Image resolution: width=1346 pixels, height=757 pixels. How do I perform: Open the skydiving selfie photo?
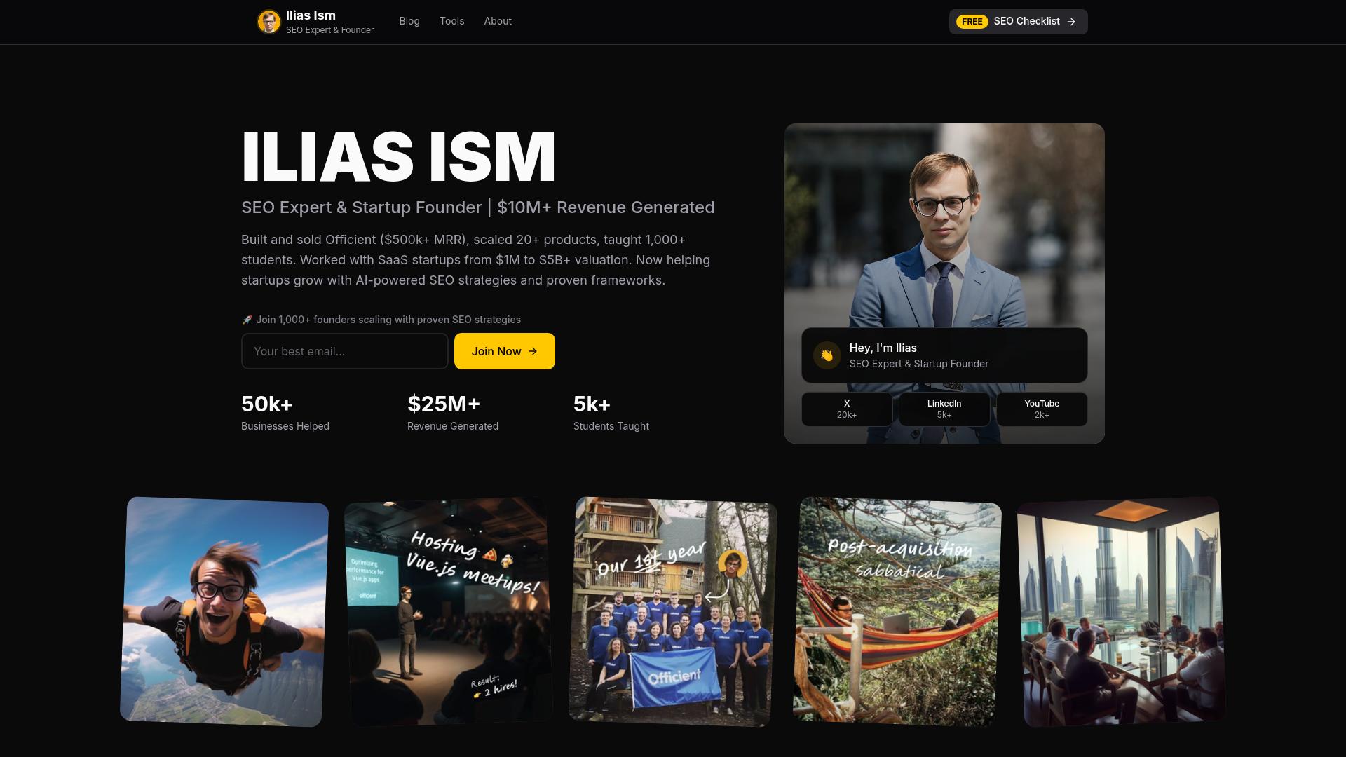[226, 610]
